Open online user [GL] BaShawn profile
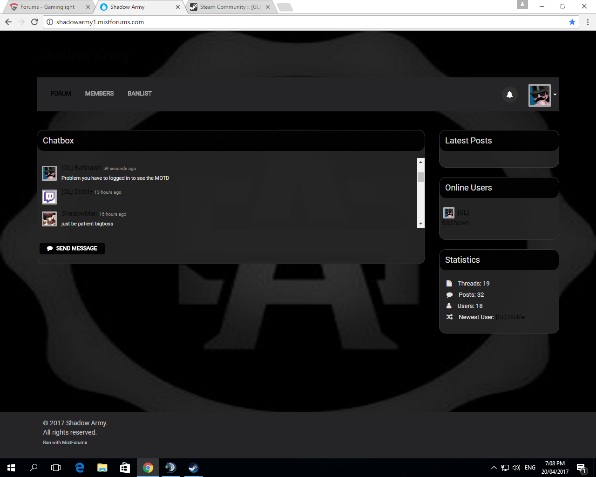The image size is (596, 477). tap(456, 218)
